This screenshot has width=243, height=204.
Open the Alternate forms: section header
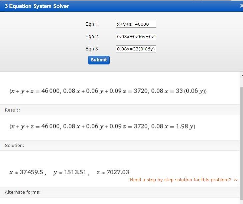[x=120, y=192]
